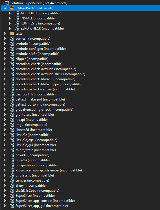
Task: Select admesh (incompatible) text
Action: point(33,39)
